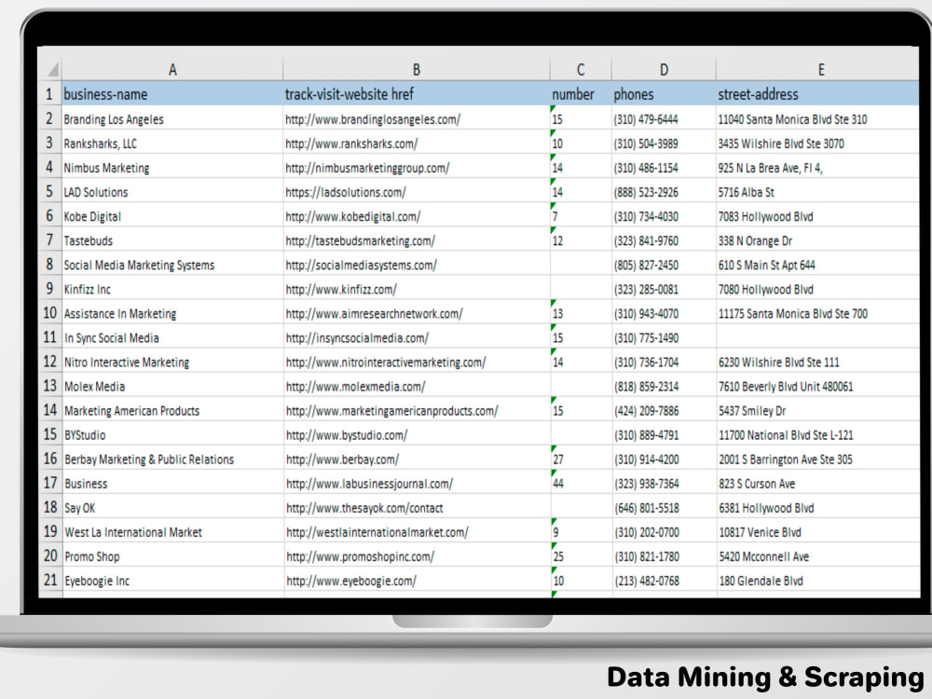This screenshot has height=699, width=932.
Task: Select column B header
Action: tap(417, 70)
